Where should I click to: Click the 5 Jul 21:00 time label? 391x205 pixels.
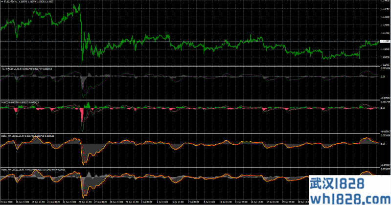coord(178,202)
